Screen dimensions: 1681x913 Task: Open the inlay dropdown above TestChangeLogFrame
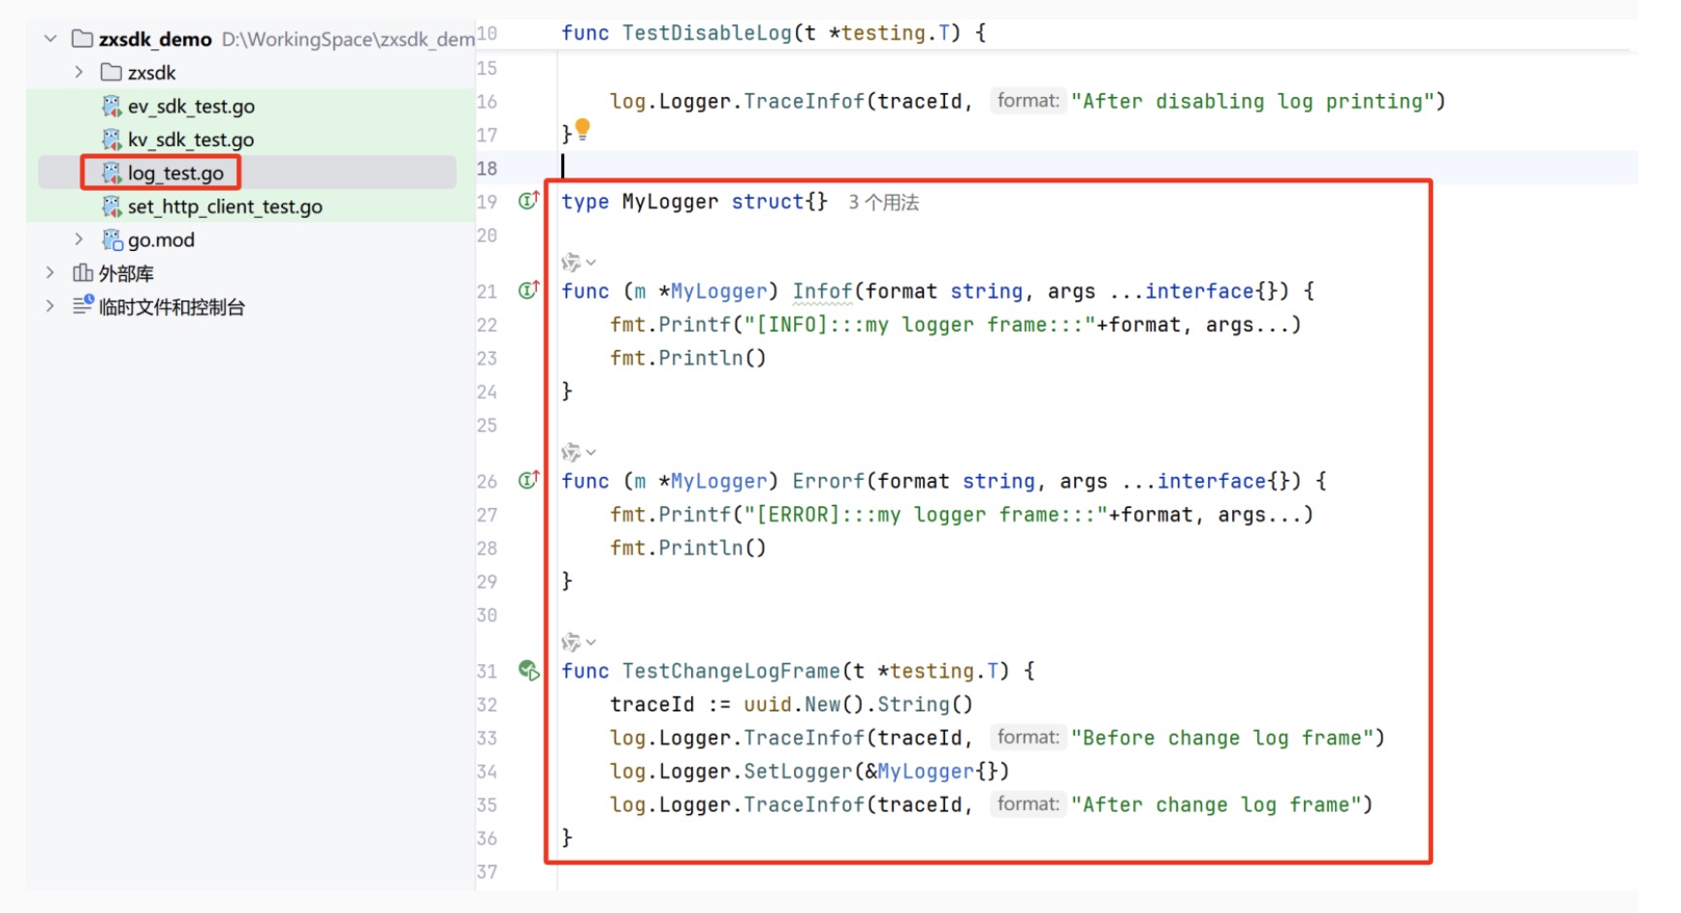590,643
